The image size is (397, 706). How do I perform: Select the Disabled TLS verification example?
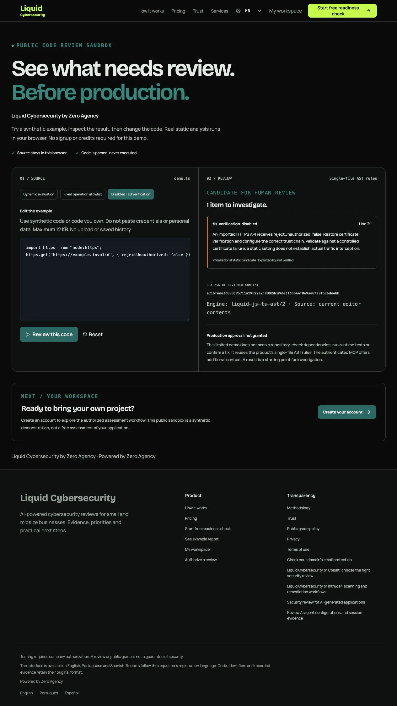click(x=131, y=194)
